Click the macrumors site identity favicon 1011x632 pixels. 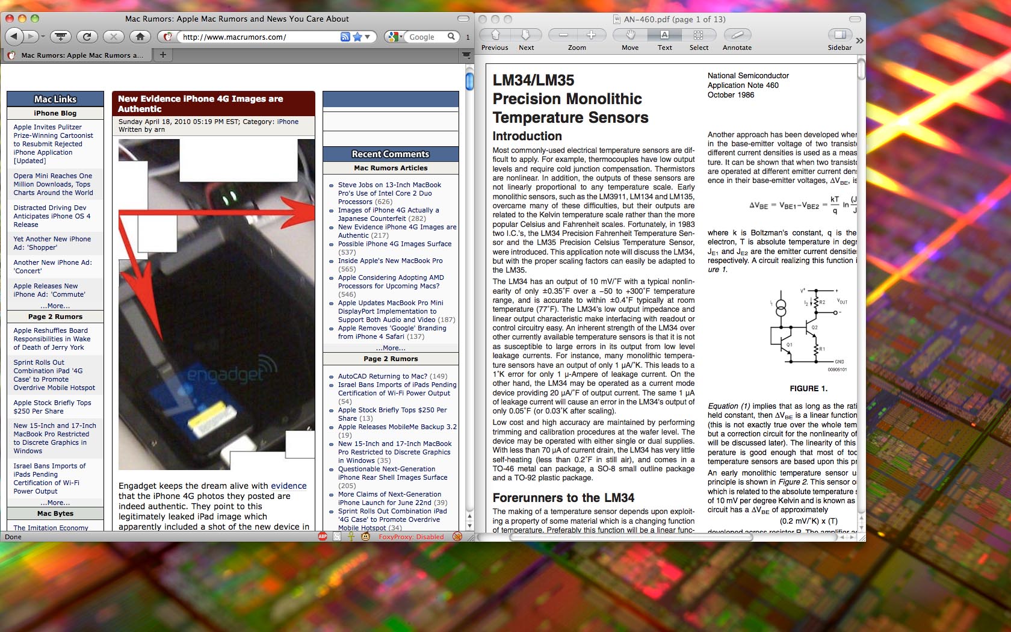(168, 37)
